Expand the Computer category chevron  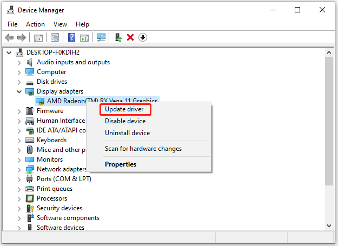(x=19, y=72)
